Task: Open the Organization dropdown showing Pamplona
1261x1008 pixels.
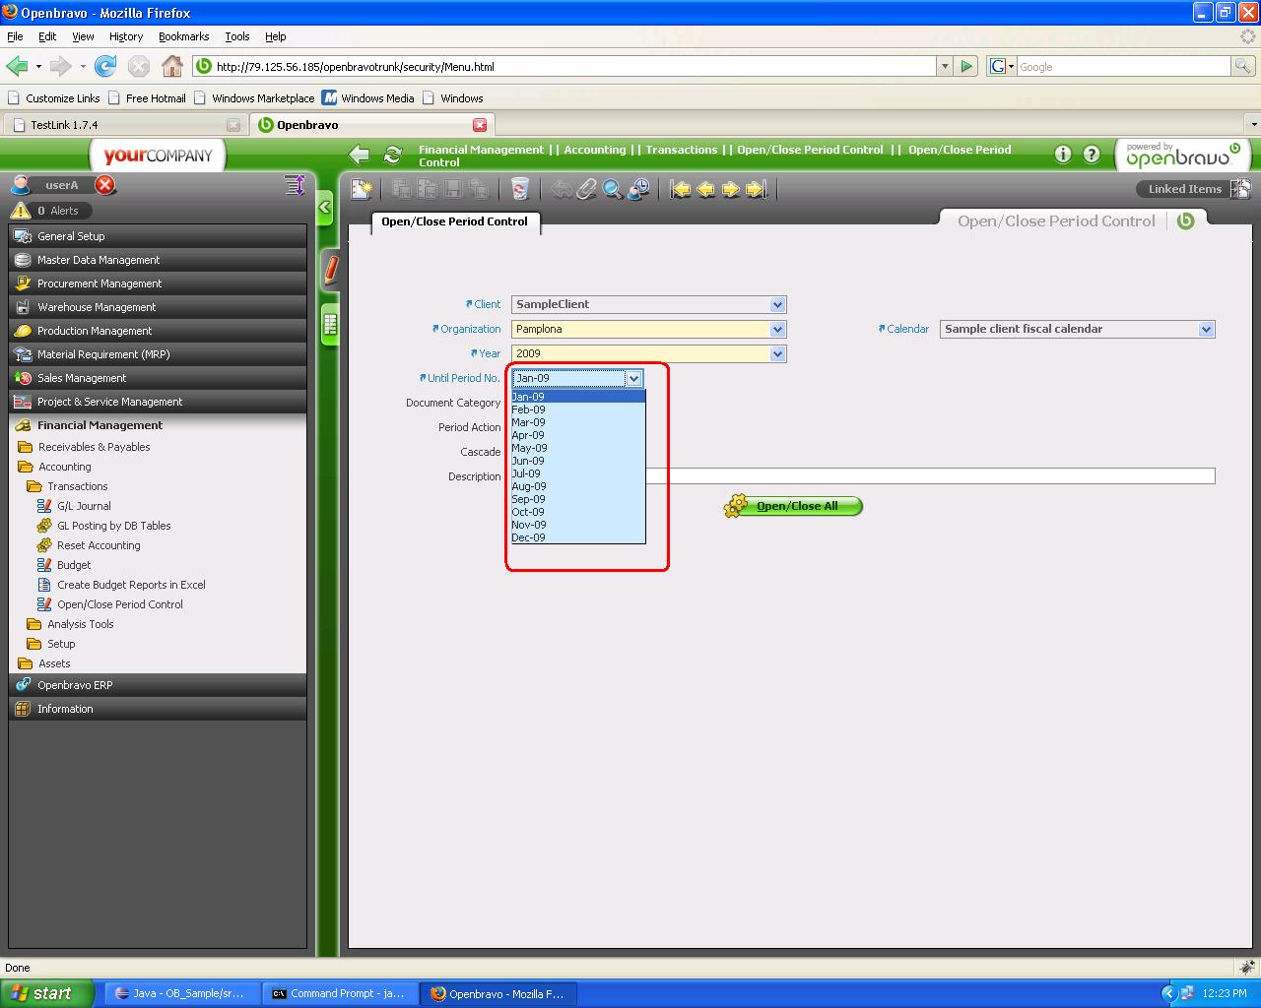Action: coord(777,330)
